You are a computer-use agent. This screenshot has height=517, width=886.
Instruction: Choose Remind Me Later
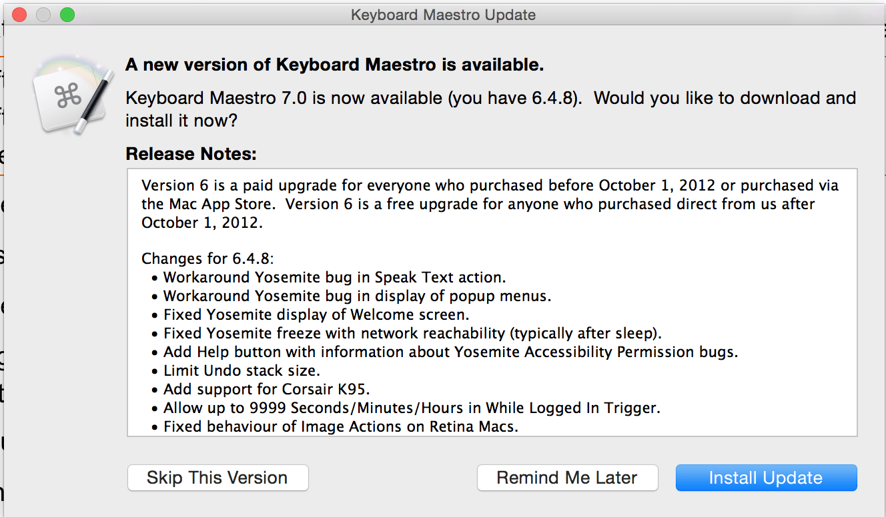pos(567,478)
